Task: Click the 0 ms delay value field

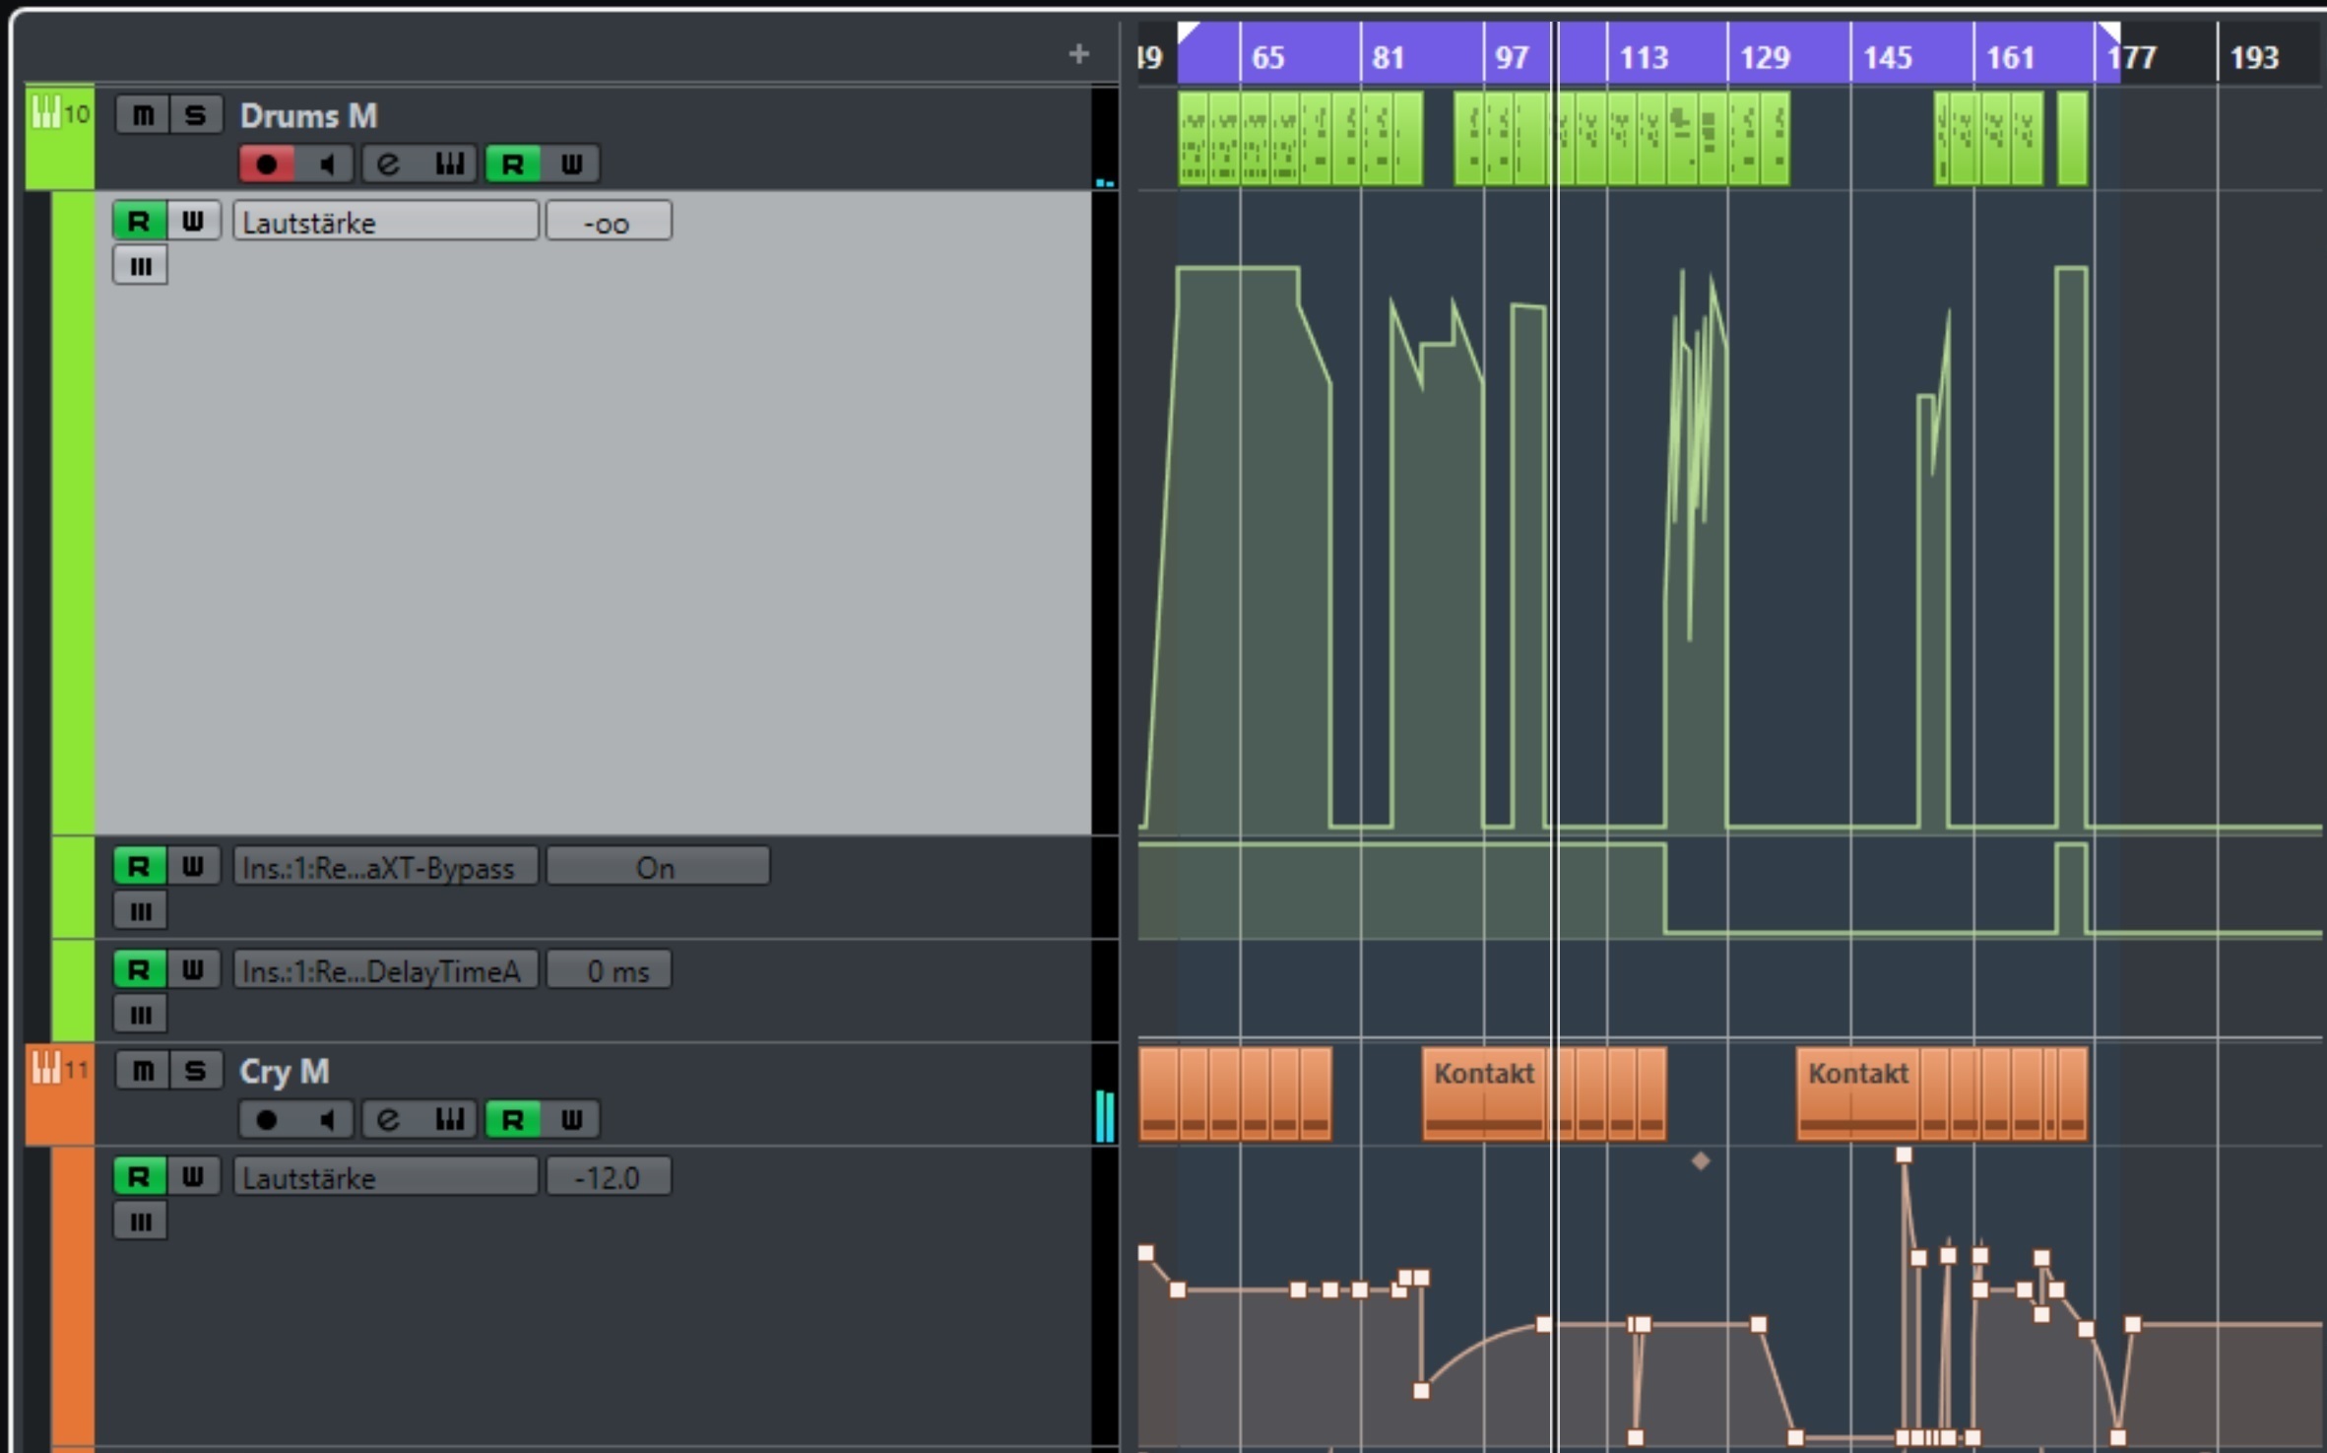Action: 609,969
